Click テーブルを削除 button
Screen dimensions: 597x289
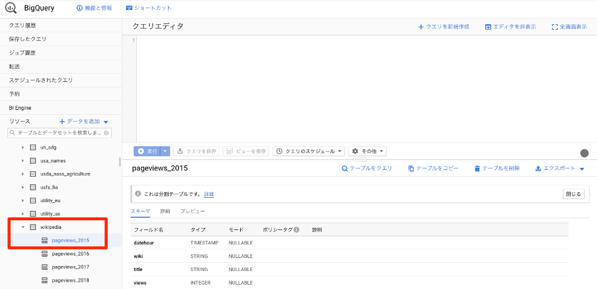point(497,168)
